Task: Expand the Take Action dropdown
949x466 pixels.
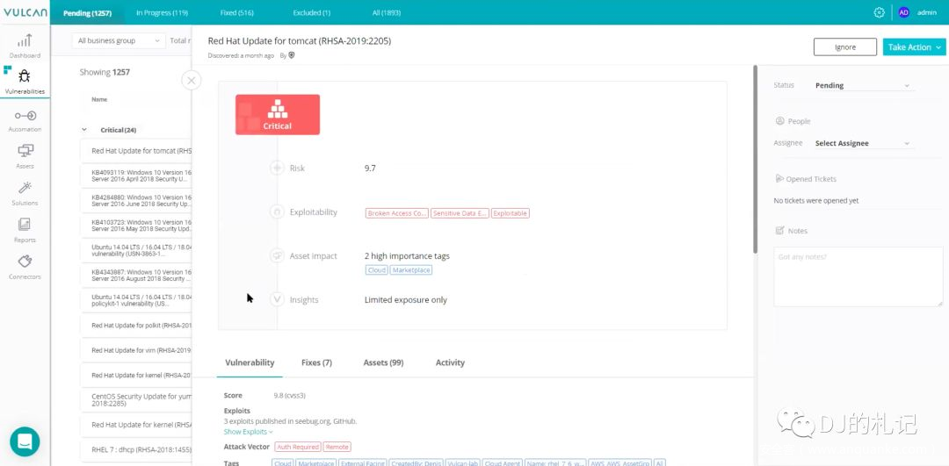Action: 915,47
